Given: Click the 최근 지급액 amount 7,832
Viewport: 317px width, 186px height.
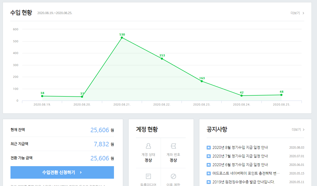Looking at the screenshot, I should click(101, 144).
